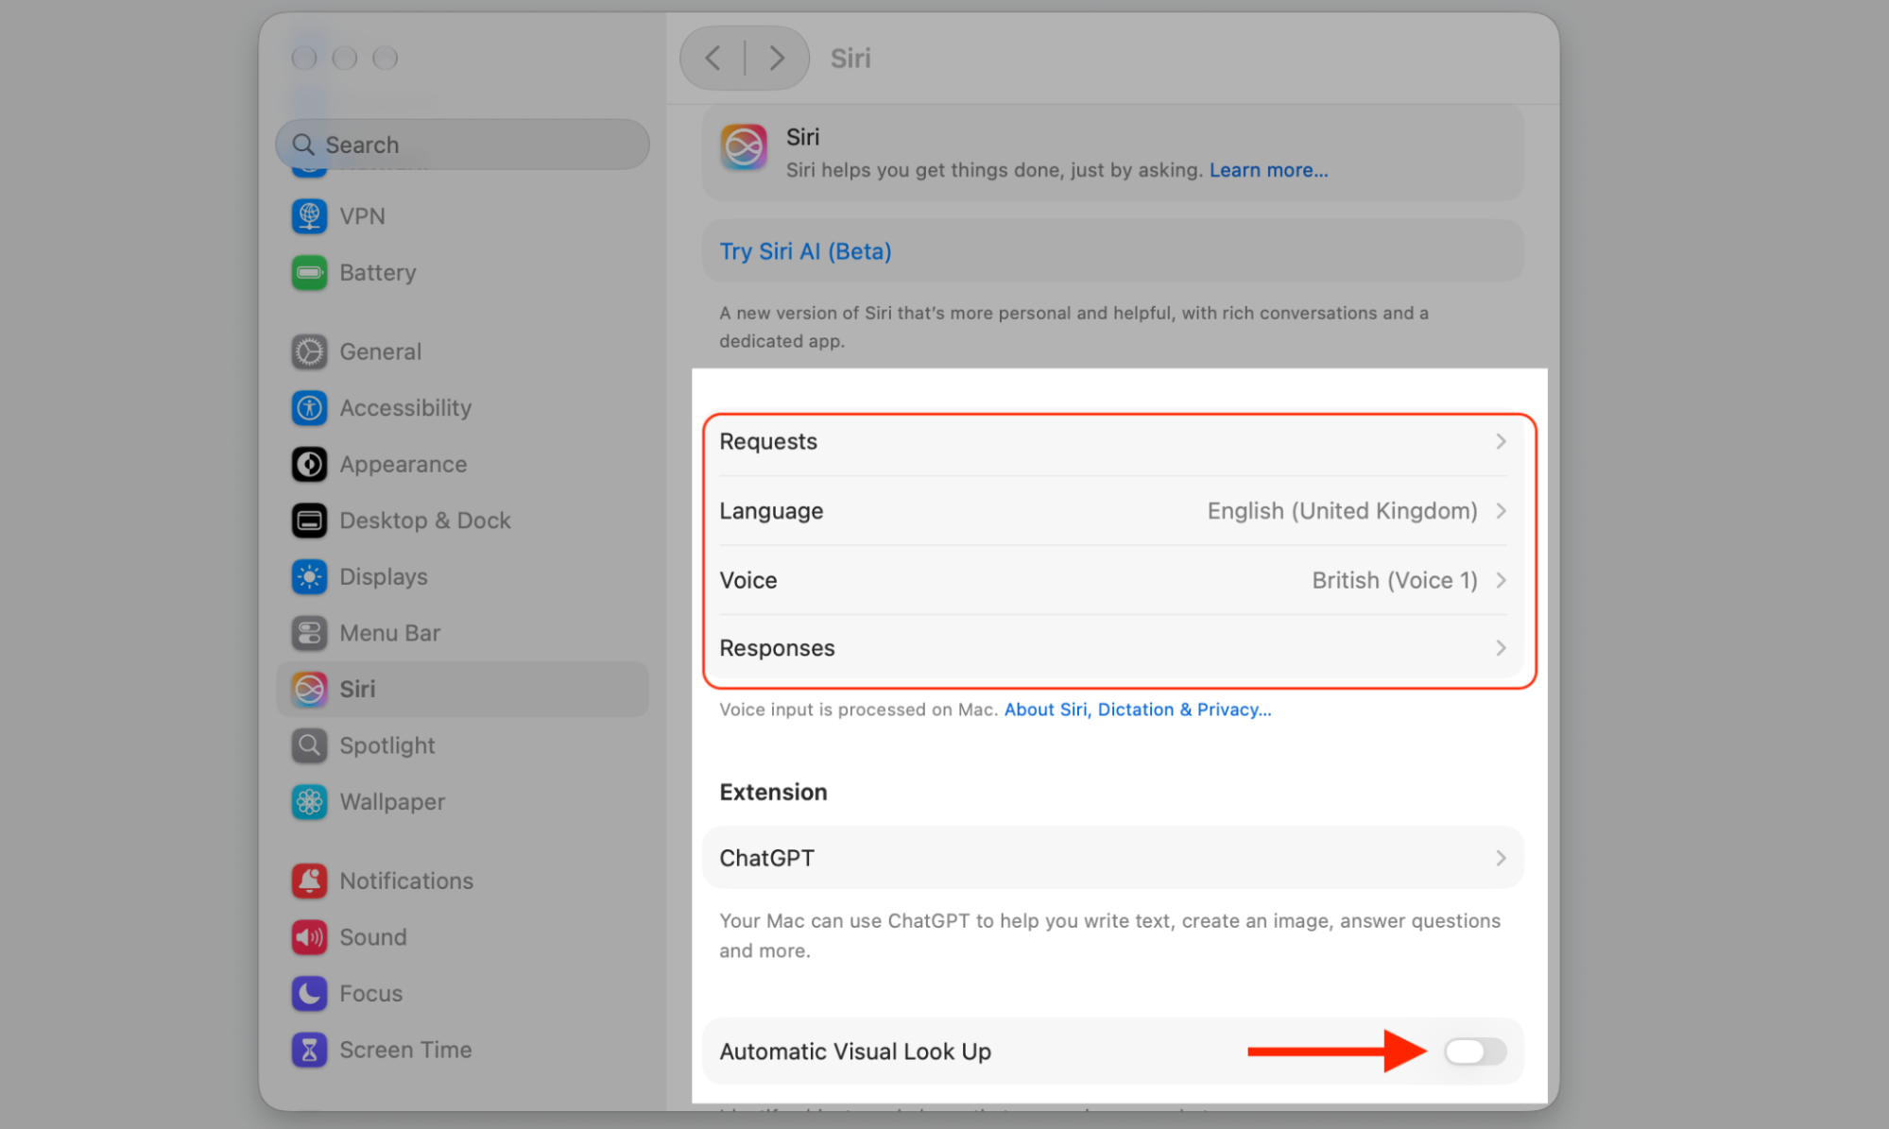Select Sound in the sidebar list
Screen dimensions: 1889x1129
462,937
